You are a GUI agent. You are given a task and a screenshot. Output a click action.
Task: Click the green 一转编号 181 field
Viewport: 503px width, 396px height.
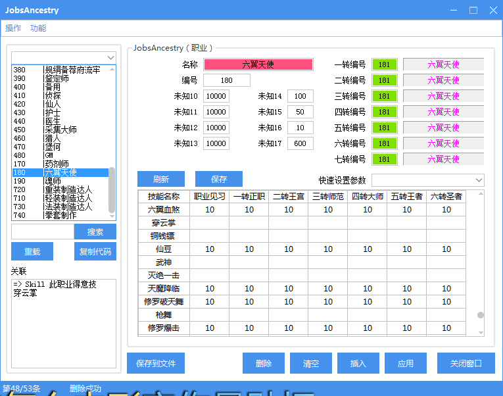tap(384, 64)
